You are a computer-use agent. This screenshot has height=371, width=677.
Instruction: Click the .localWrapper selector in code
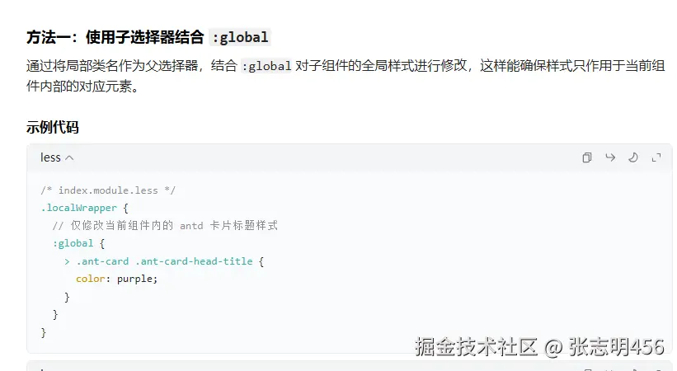[79, 209]
